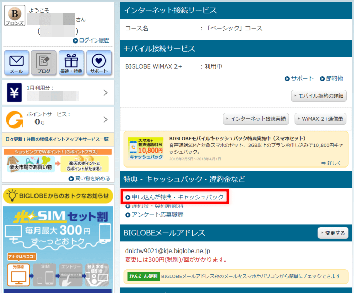This screenshot has width=354, height=293.
Task: Click the ショッピングでWポイント orange header
Action: click(x=58, y=152)
